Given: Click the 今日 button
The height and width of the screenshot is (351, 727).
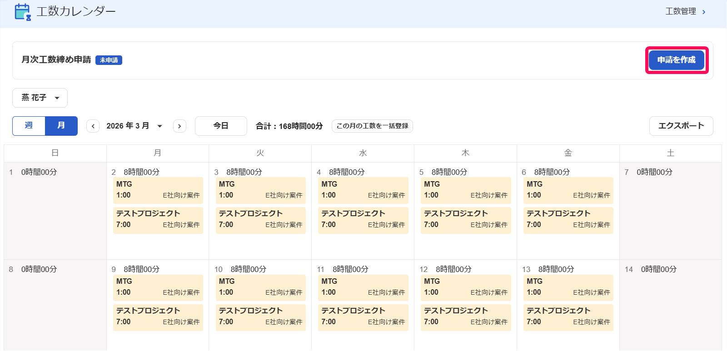Looking at the screenshot, I should coord(221,126).
